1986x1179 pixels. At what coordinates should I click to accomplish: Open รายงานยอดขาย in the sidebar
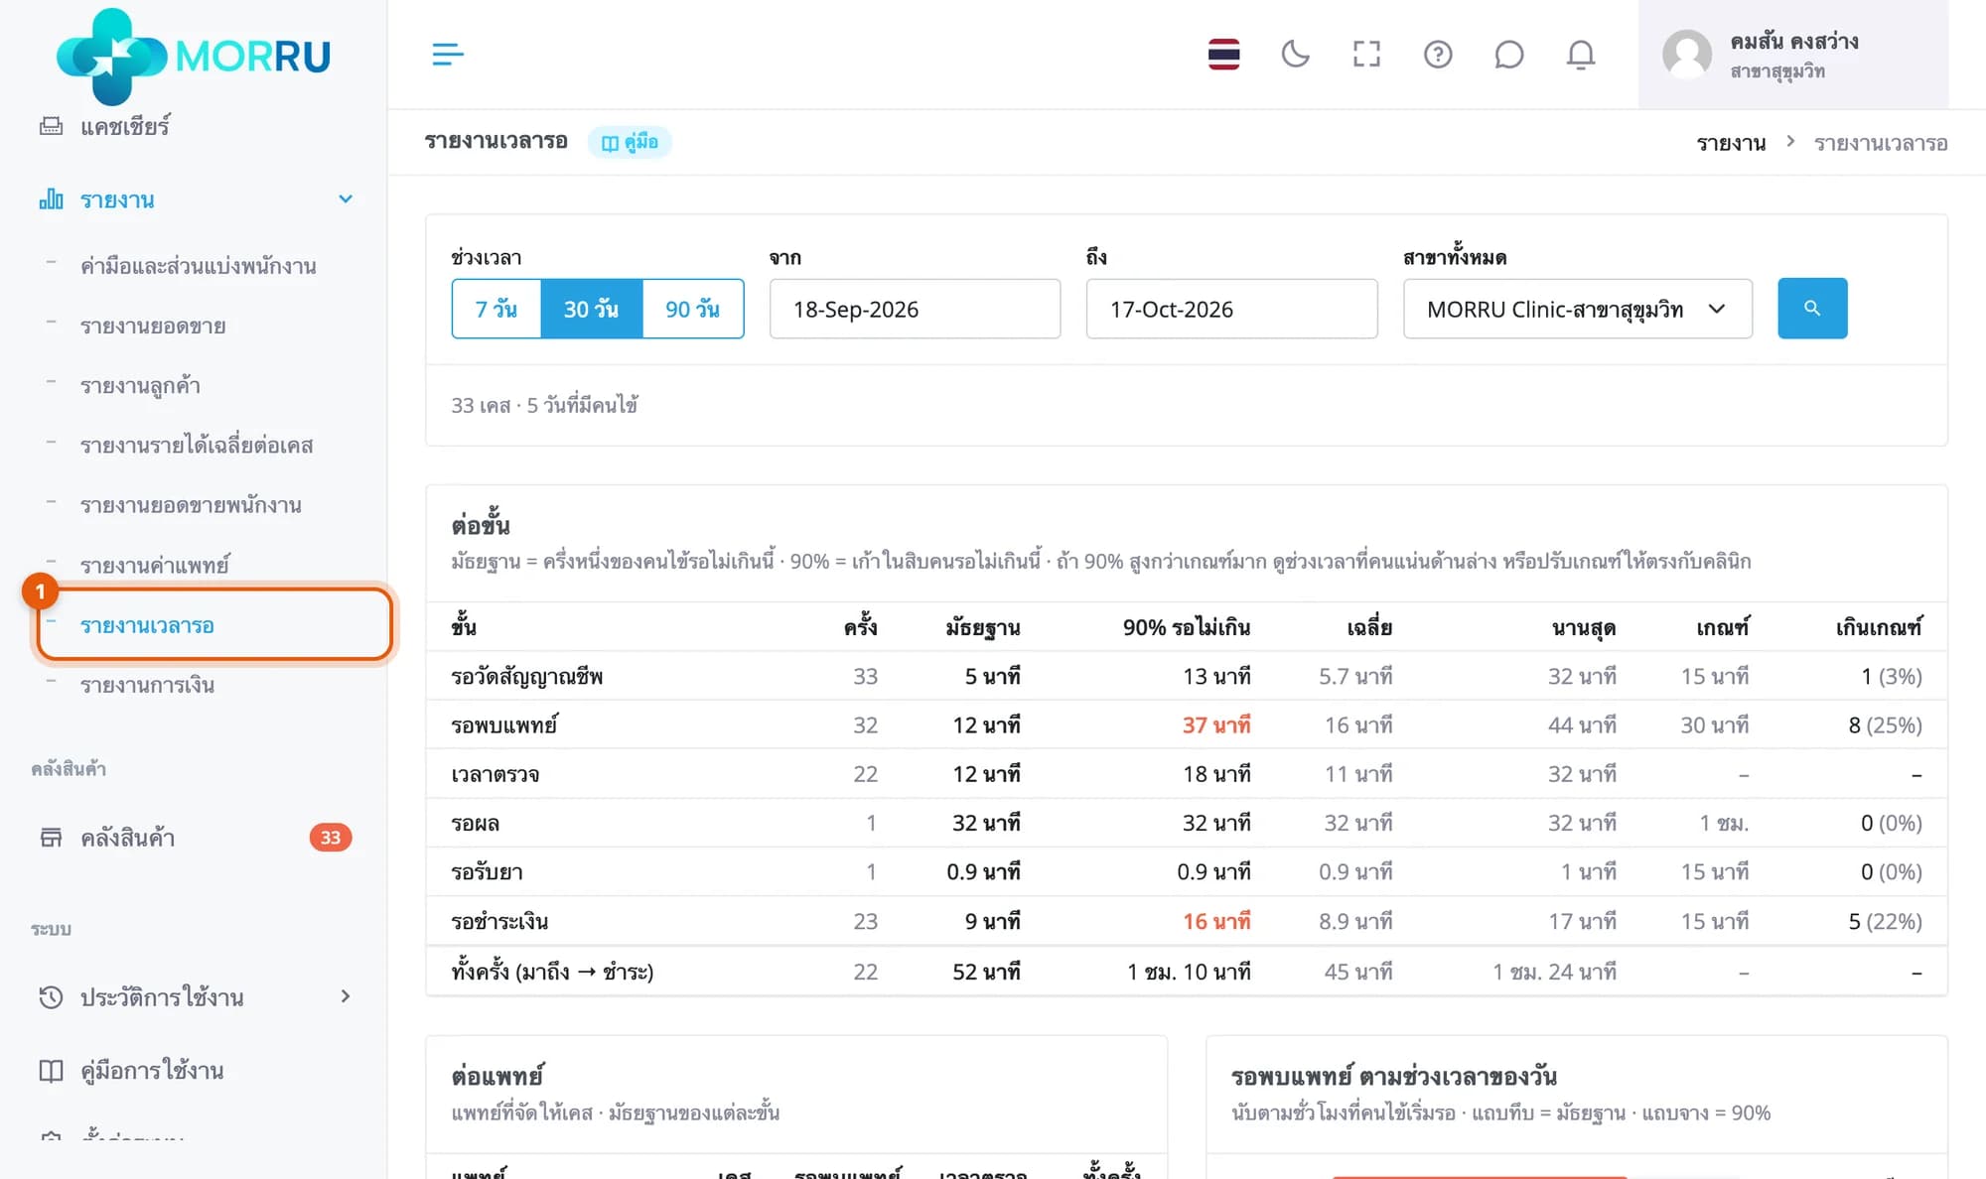153,326
